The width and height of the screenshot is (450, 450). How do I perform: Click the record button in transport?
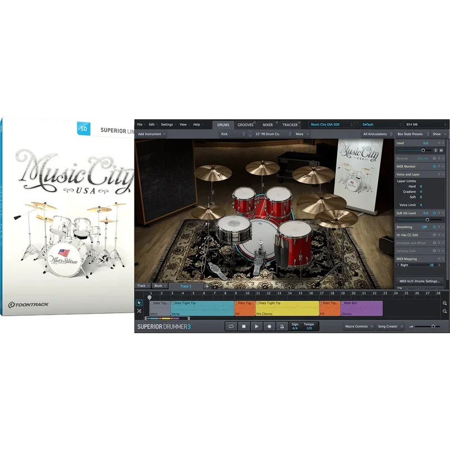tap(269, 326)
